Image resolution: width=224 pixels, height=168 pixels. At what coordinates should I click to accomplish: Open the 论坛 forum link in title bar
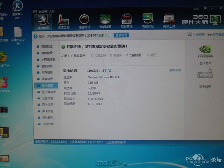point(196,9)
